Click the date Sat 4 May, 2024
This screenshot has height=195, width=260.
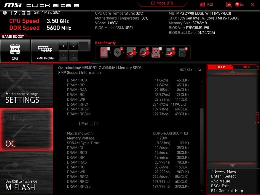[47, 12]
